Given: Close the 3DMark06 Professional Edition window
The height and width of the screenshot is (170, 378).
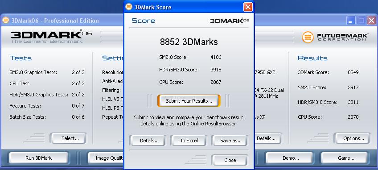Looking at the screenshot, I should tap(371, 21).
